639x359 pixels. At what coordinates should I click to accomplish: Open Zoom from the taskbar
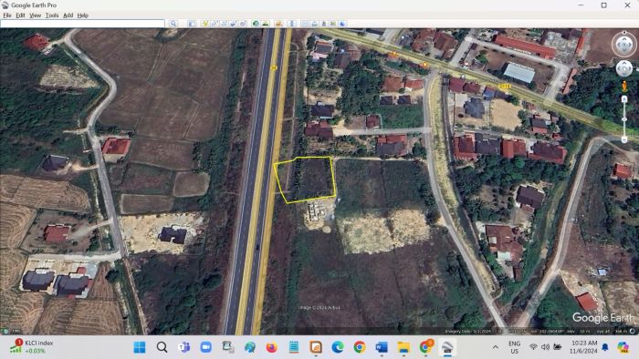point(205,347)
